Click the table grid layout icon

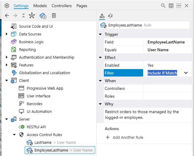tap(171, 6)
